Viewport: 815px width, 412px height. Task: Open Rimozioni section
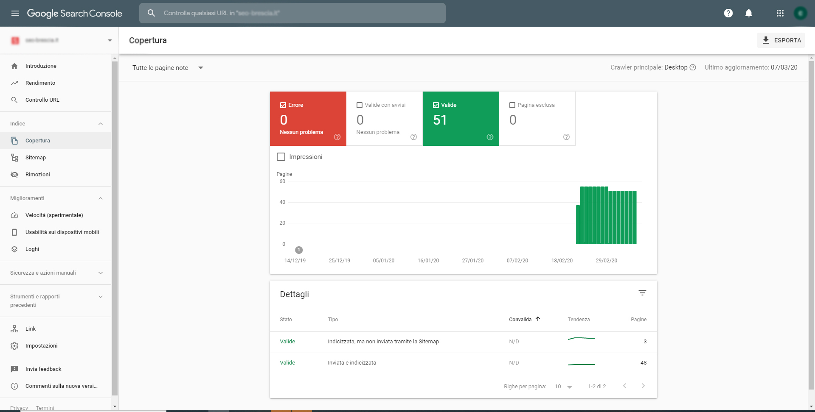tap(56, 175)
